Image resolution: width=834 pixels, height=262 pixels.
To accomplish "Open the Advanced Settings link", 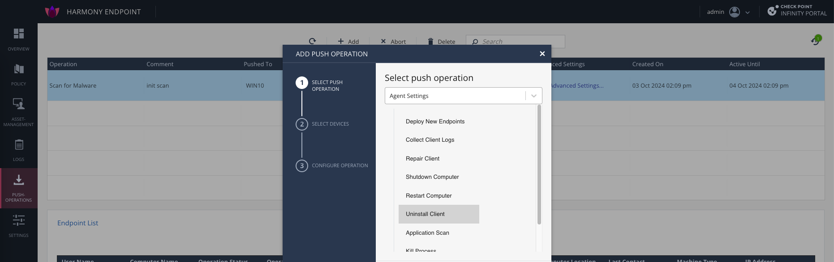I will coord(577,86).
